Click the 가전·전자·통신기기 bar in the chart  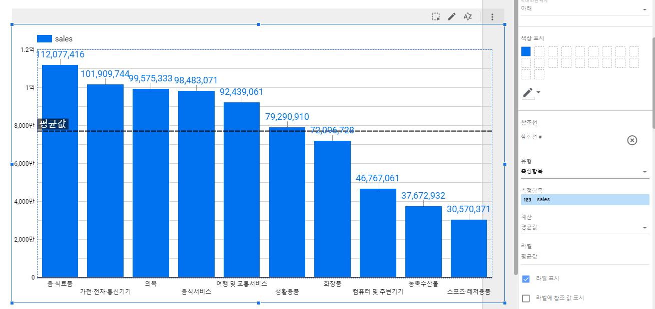pos(105,181)
